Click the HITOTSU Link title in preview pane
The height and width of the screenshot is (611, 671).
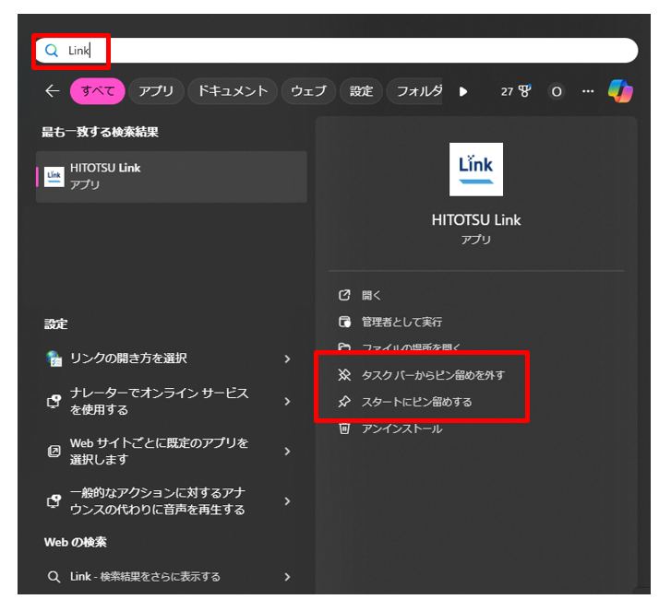[x=476, y=220]
